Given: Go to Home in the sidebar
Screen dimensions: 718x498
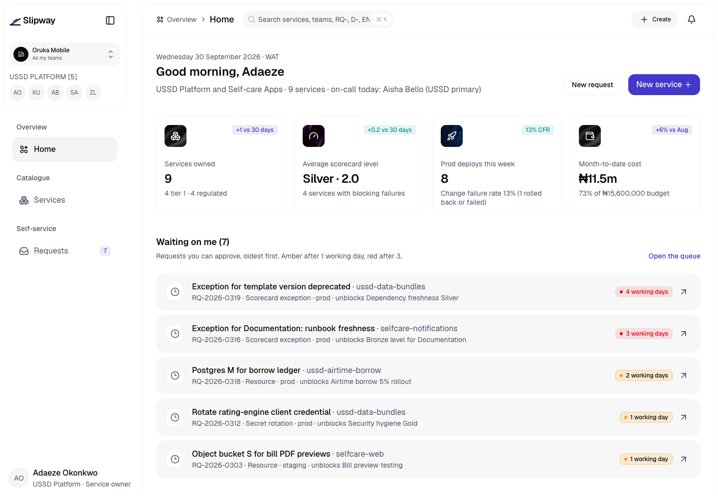Looking at the screenshot, I should coord(65,149).
